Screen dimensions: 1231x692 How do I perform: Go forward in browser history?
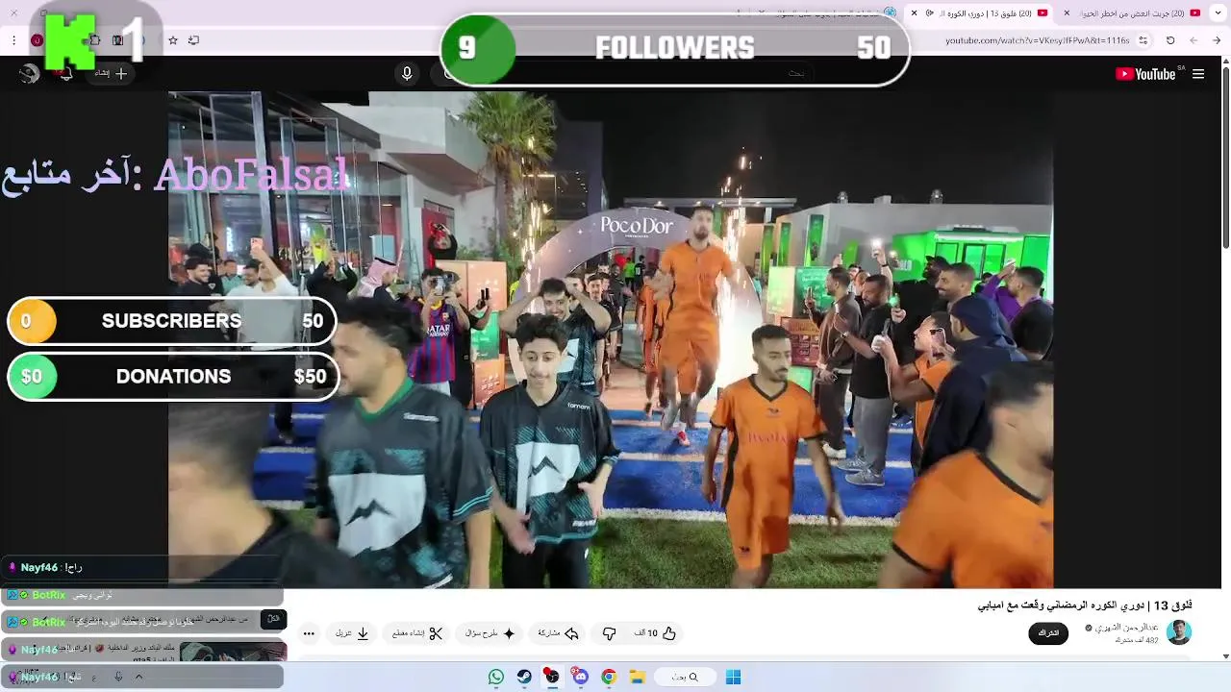click(x=1193, y=40)
